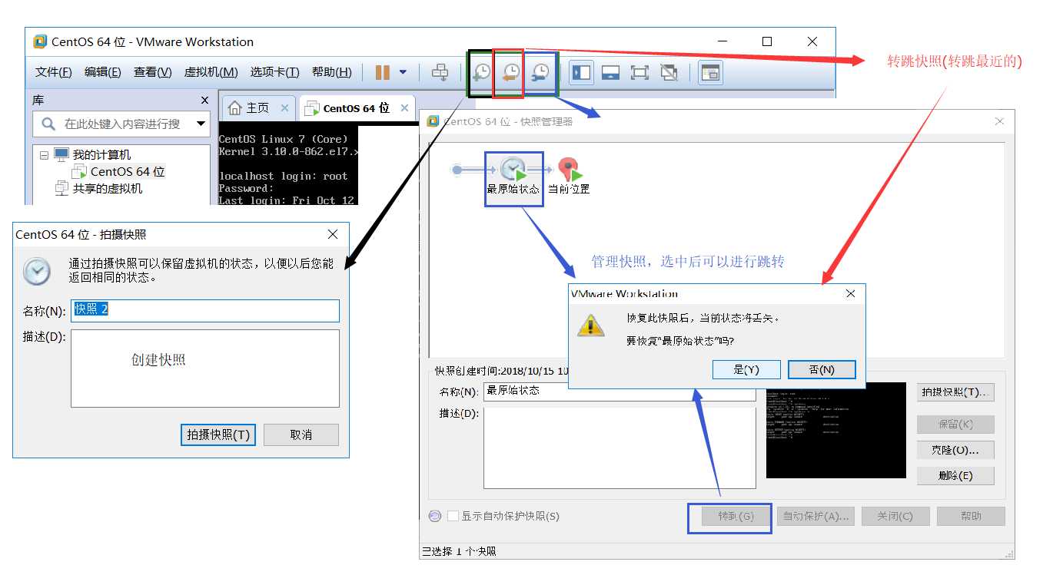This screenshot has height=575, width=1043.
Task: Toggle the thumbnail bar view icon
Action: click(610, 72)
